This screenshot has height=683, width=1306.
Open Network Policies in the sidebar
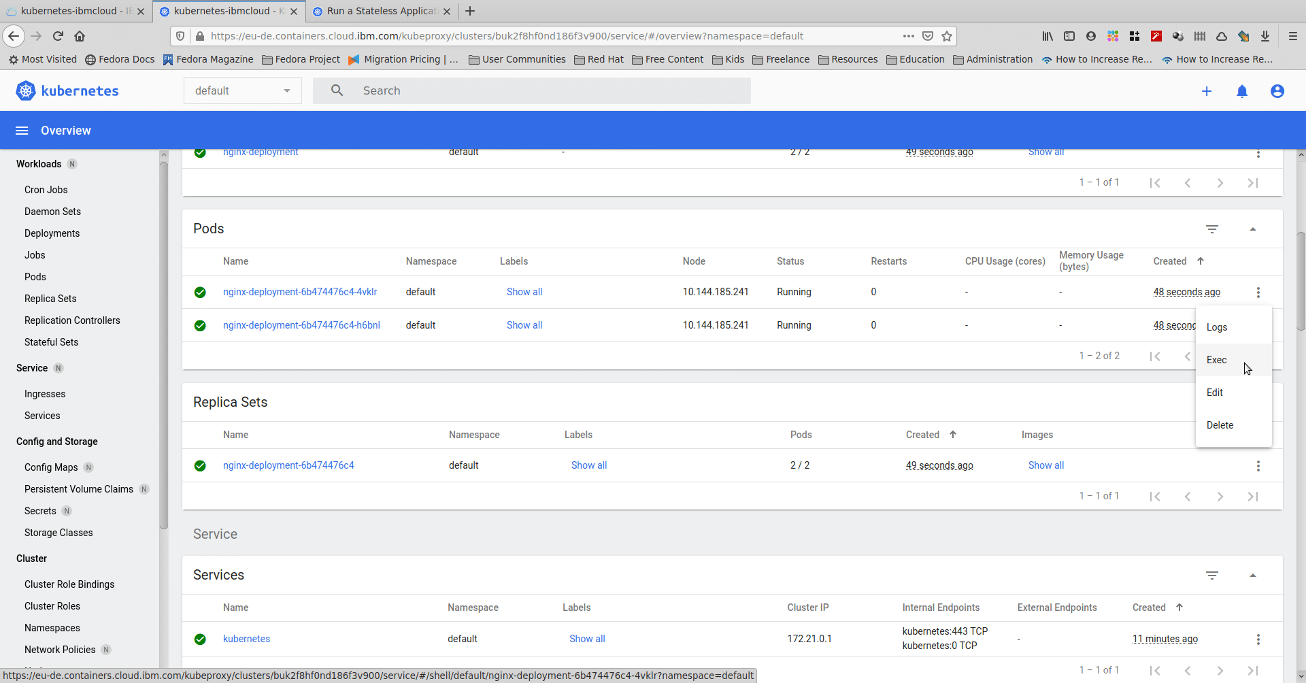coord(60,650)
